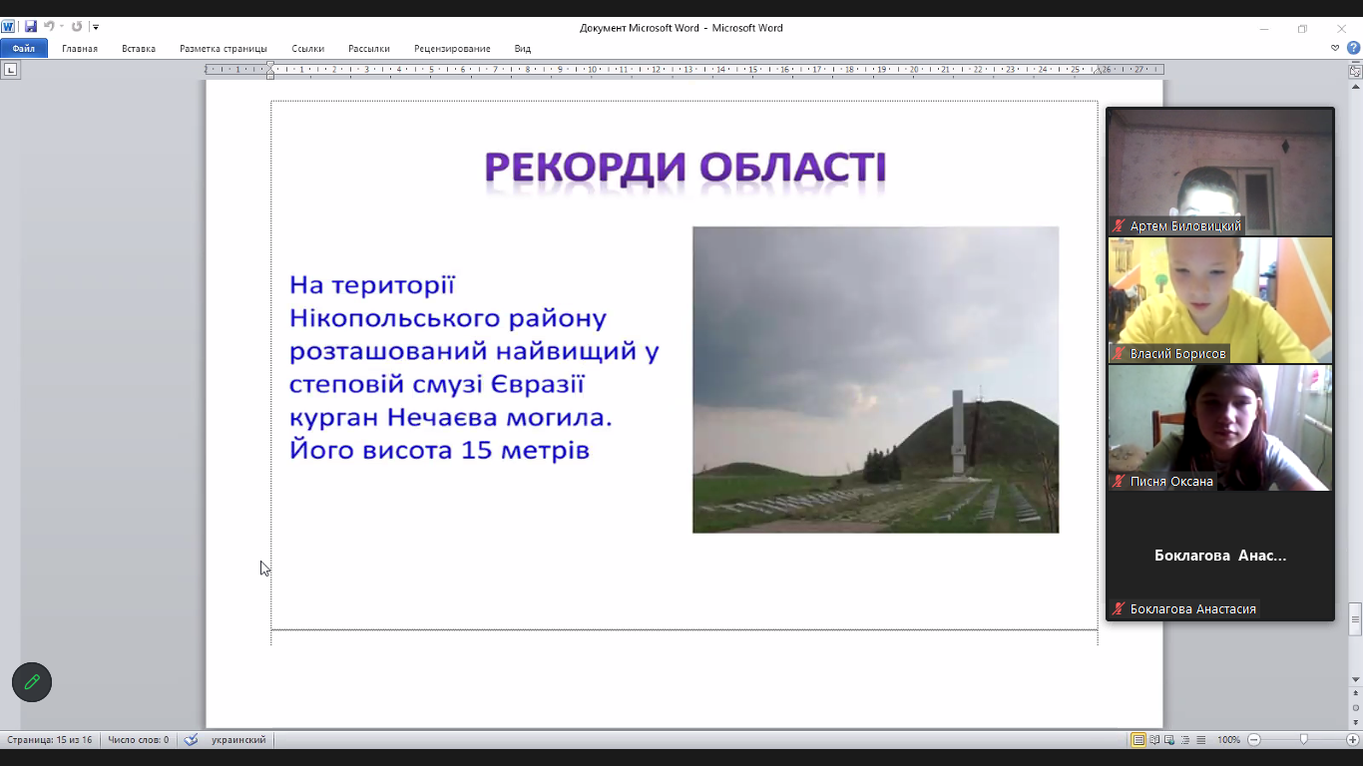Zoom out with the minus button
The width and height of the screenshot is (1363, 766).
pos(1254,740)
